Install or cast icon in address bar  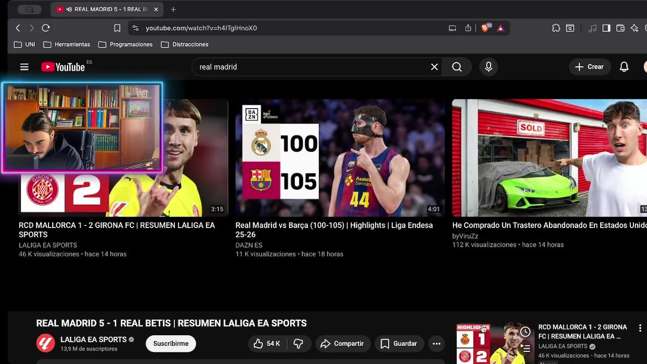click(452, 28)
